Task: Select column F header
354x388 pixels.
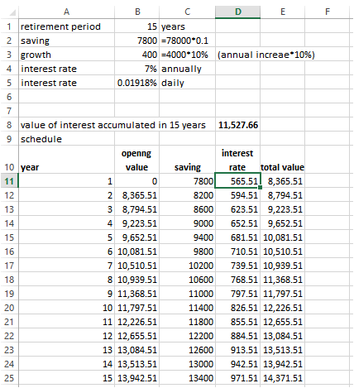Action: pos(328,12)
